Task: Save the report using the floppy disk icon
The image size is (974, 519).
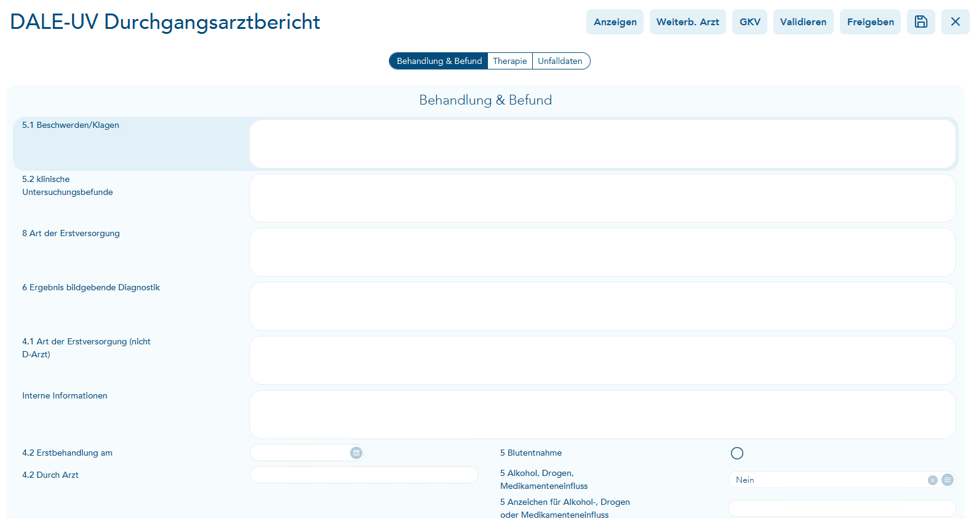Action: pos(920,22)
